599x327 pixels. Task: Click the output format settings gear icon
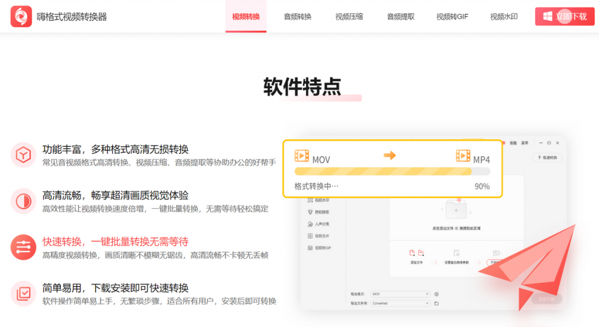436,294
